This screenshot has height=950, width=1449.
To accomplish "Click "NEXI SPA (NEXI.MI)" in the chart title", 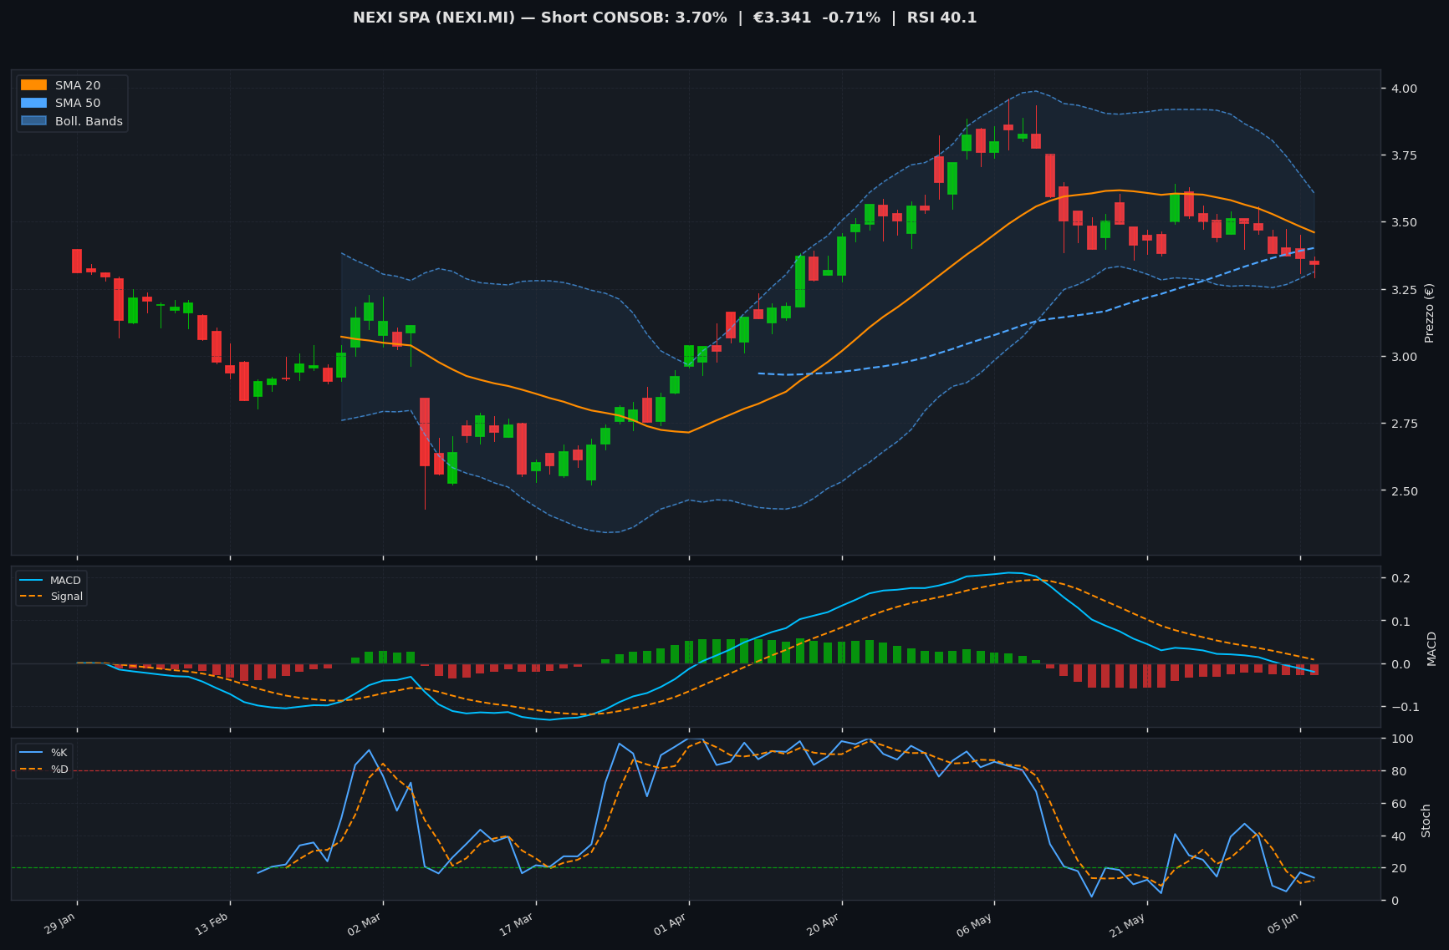I will [x=434, y=18].
